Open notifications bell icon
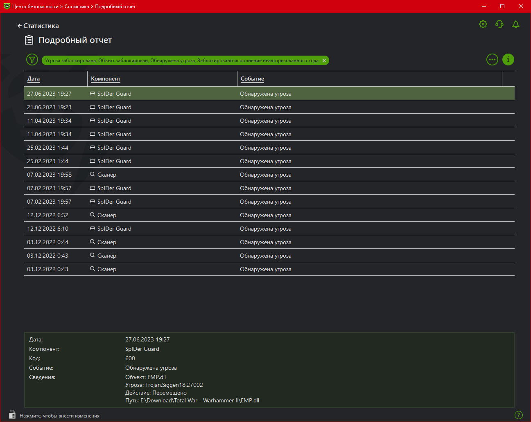The image size is (531, 422). [x=516, y=24]
